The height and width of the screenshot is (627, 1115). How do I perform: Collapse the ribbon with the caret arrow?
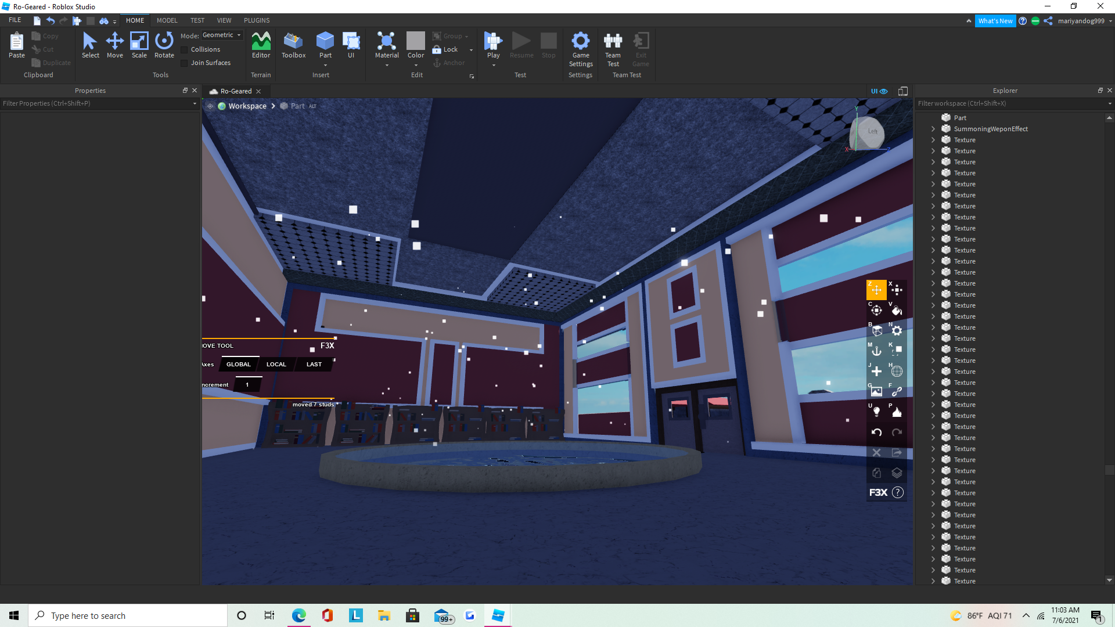969,21
